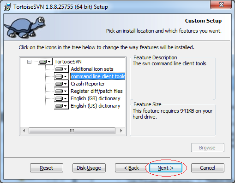Click the command line client tools drive icon
This screenshot has height=183, width=235.
pos(61,76)
